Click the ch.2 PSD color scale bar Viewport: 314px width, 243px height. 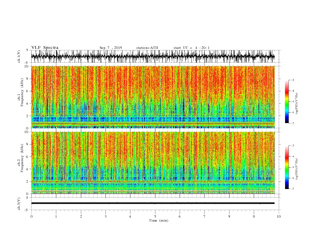(x=287, y=167)
